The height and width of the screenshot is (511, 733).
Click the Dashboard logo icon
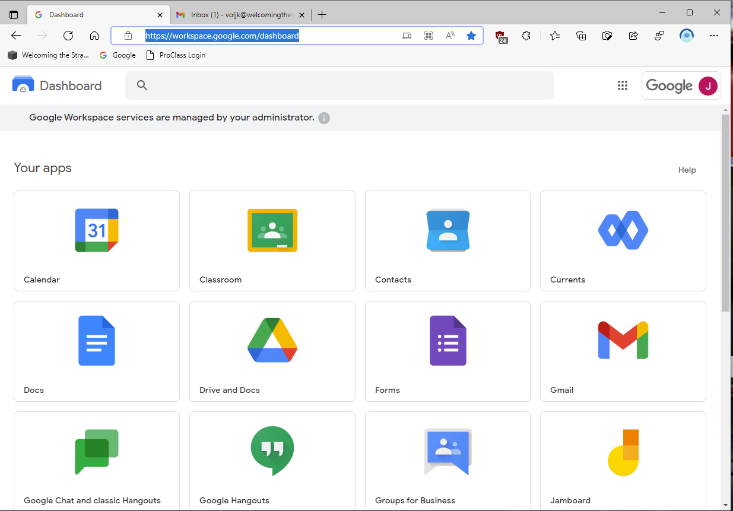pyautogui.click(x=23, y=85)
